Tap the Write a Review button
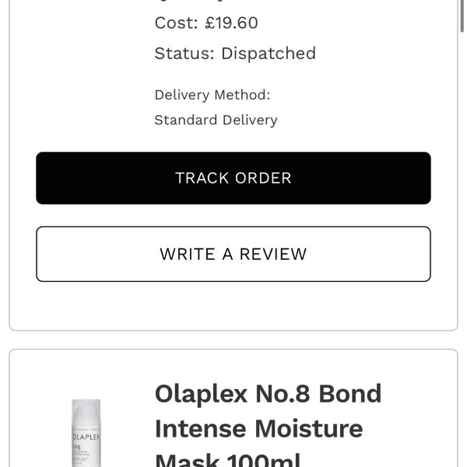 (x=233, y=254)
